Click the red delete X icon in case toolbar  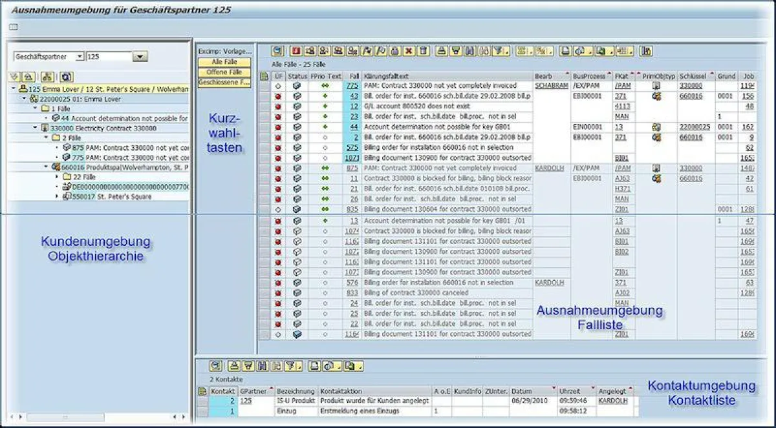point(409,51)
